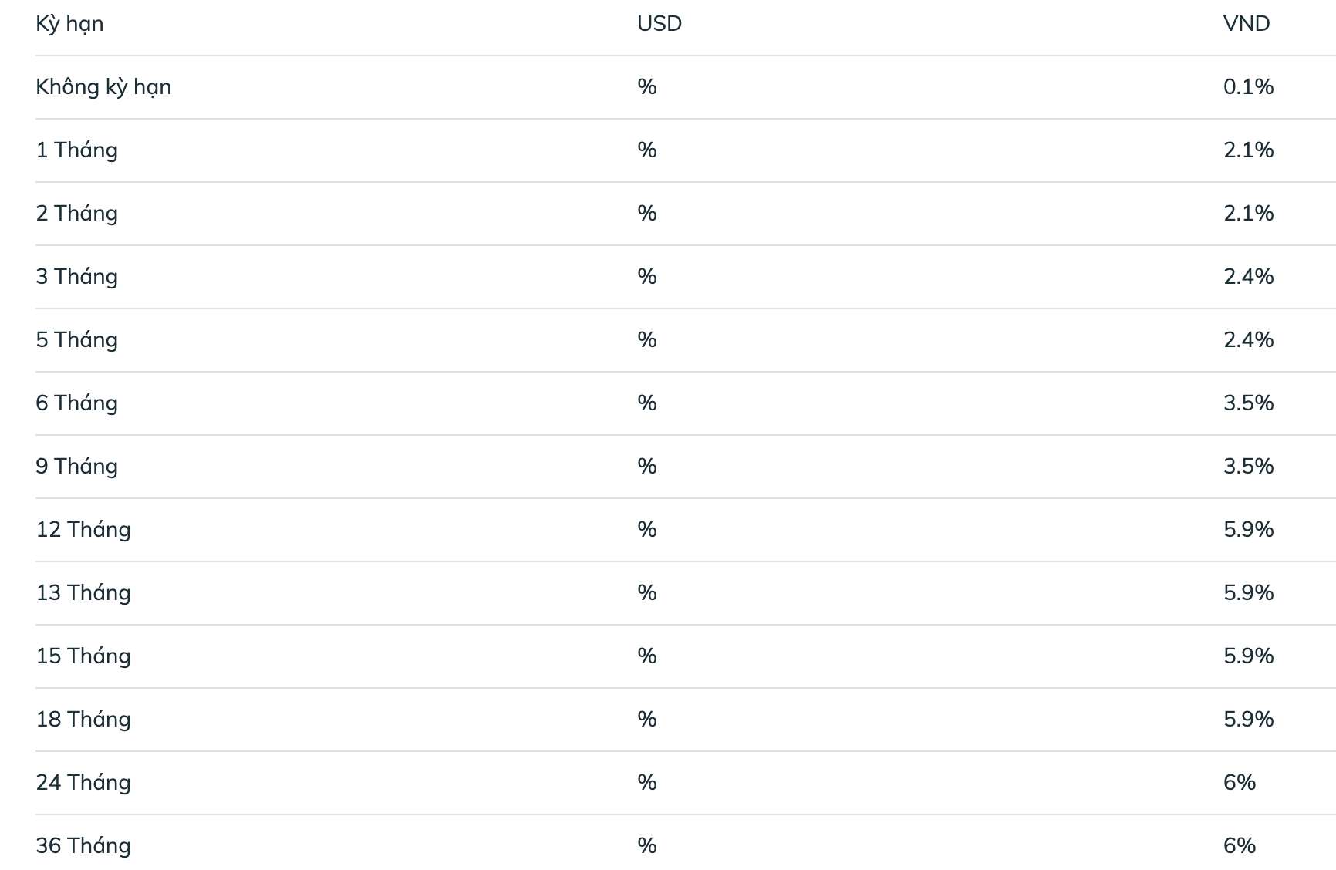
Task: Select the Không kỳ hạn row label
Action: (x=103, y=87)
